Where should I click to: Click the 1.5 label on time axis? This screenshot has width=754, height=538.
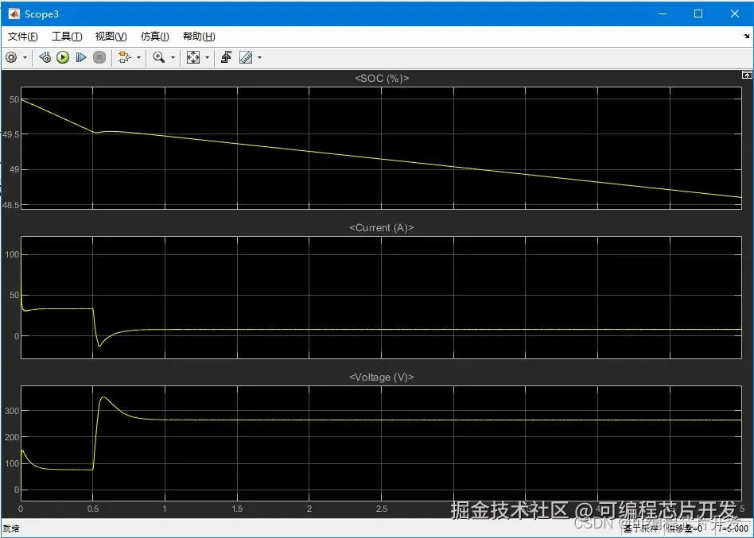(x=237, y=509)
